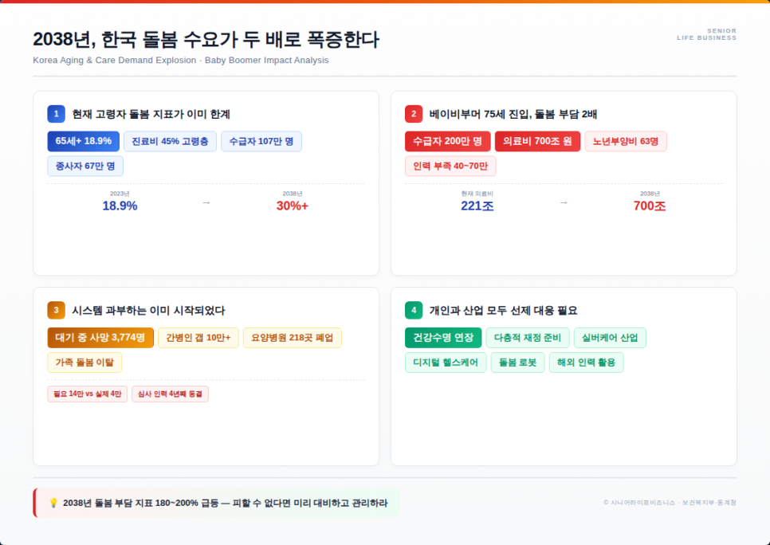Click the main title heading 2038년
This screenshot has height=545, width=770.
[206, 40]
